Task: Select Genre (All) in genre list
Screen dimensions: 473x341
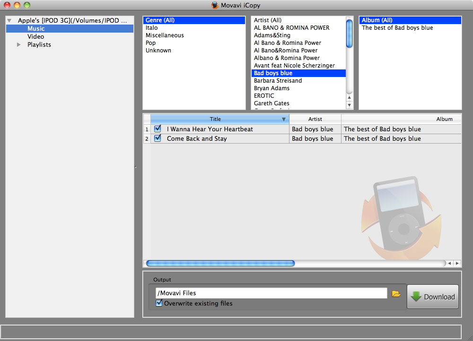Action: click(x=194, y=20)
